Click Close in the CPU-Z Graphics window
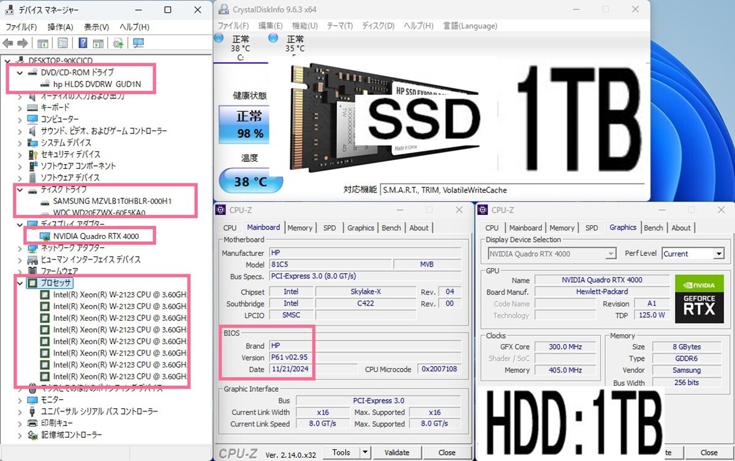 pyautogui.click(x=709, y=452)
